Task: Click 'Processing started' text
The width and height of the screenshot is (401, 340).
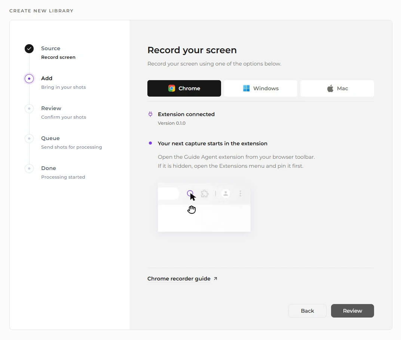Action: [x=63, y=177]
